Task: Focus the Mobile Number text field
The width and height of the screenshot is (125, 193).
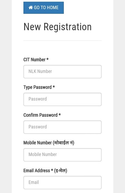Action: point(62,155)
